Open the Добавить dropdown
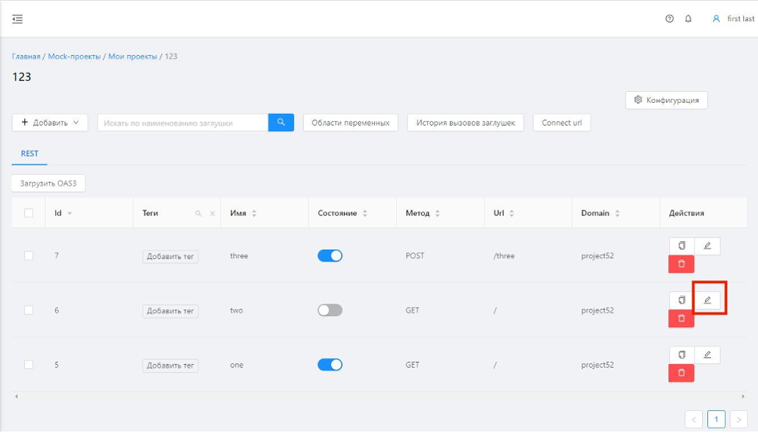This screenshot has width=758, height=433. pyautogui.click(x=50, y=123)
